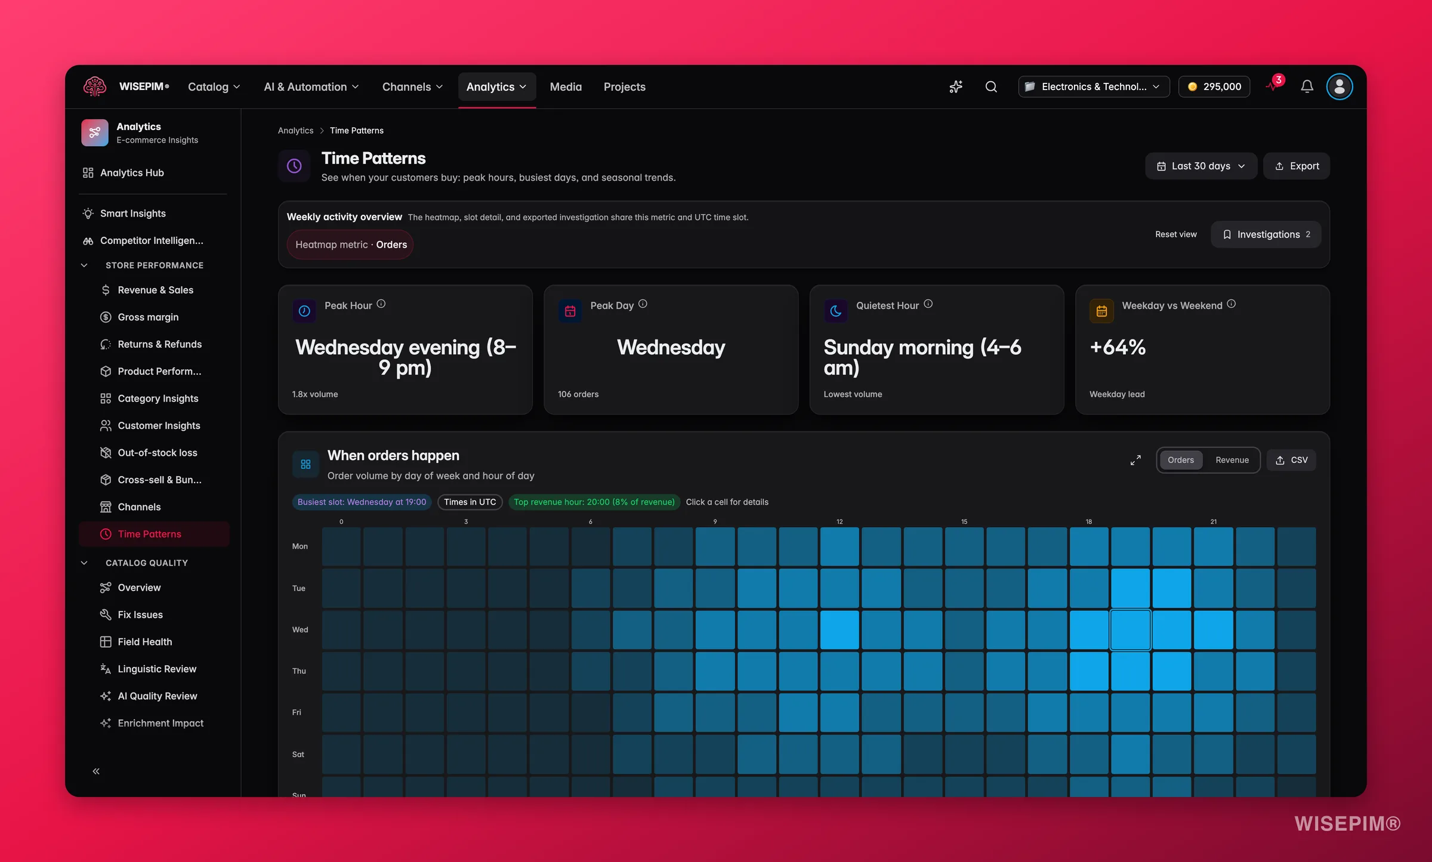The image size is (1432, 862).
Task: Click Reset view
Action: [x=1175, y=234]
